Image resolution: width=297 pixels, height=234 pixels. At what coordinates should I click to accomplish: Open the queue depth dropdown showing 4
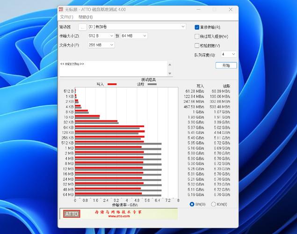click(228, 54)
